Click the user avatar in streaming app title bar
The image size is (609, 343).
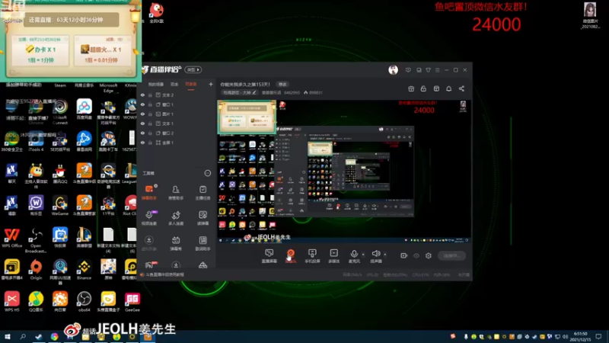[393, 69]
